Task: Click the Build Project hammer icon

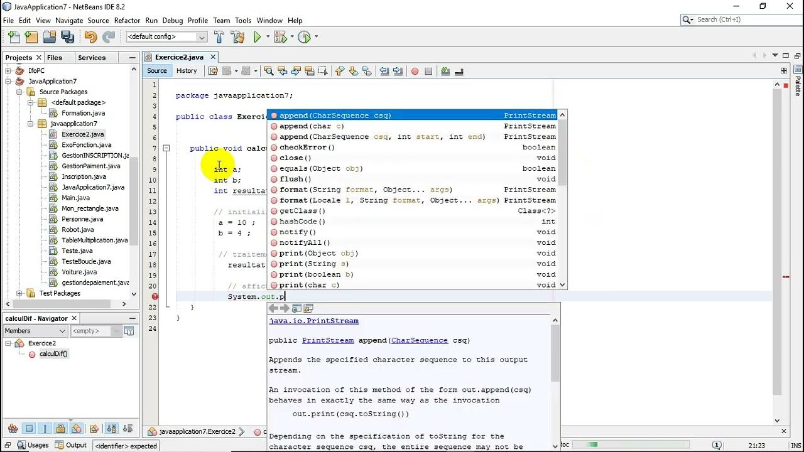Action: (x=220, y=37)
